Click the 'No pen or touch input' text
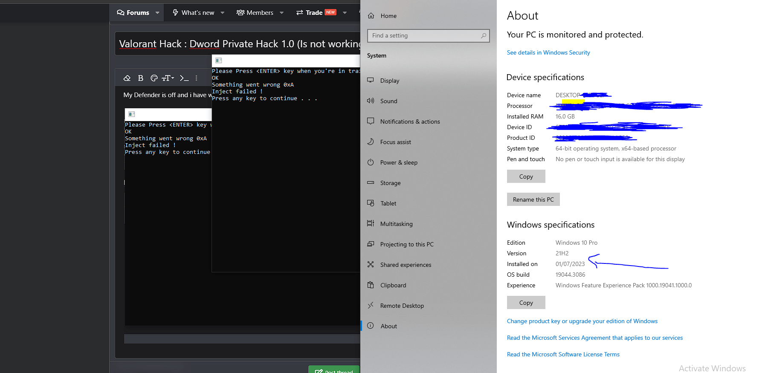 tap(620, 159)
